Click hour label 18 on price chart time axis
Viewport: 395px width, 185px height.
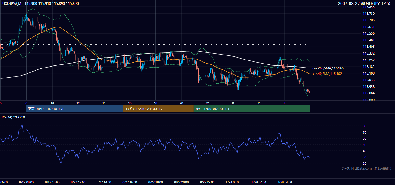pyautogui.click(x=156, y=103)
